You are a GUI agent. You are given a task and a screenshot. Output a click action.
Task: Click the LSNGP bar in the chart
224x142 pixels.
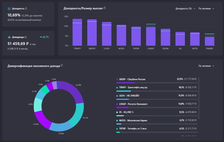(151, 36)
